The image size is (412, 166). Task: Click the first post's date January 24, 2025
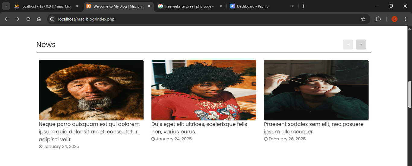[61, 146]
